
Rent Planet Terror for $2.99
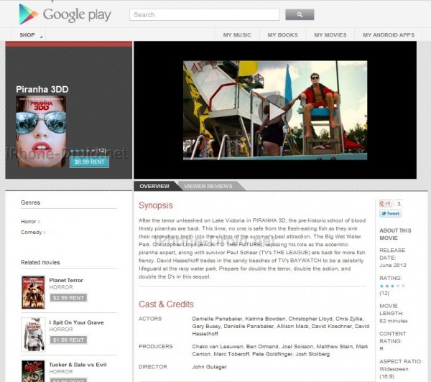pos(68,297)
